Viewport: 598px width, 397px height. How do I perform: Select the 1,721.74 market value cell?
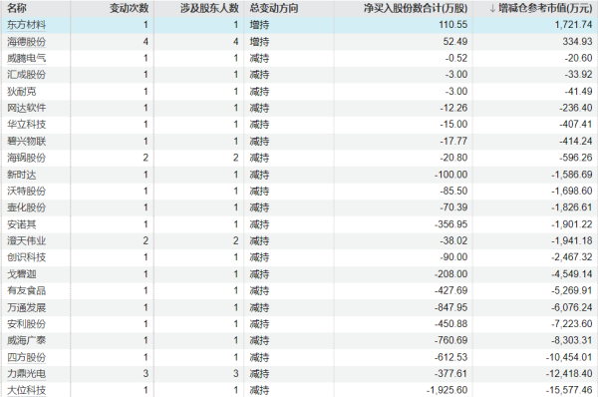tap(573, 25)
